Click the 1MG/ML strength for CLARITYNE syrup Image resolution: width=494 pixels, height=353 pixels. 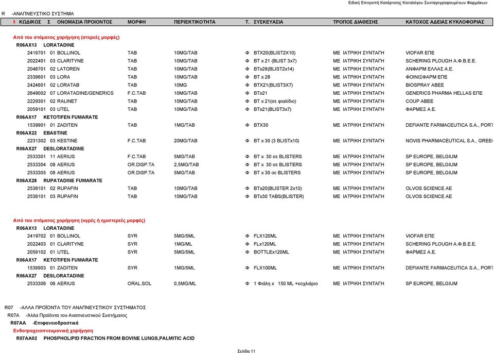pyautogui.click(x=183, y=244)
